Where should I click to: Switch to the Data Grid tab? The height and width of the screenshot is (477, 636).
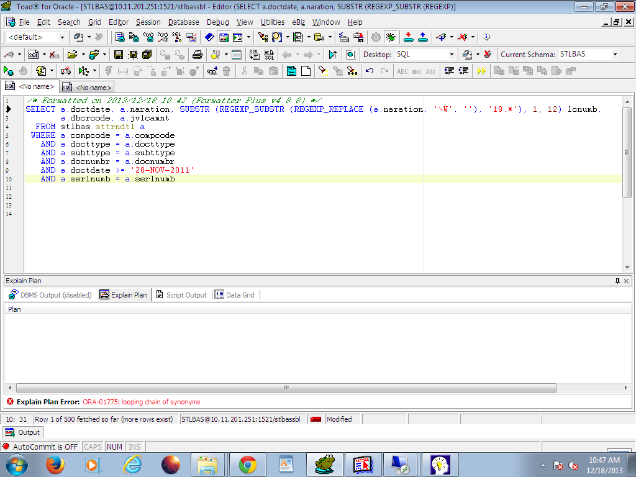235,295
